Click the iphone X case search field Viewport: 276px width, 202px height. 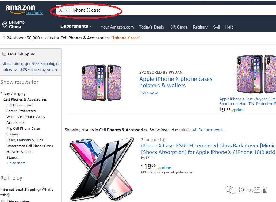pos(95,10)
